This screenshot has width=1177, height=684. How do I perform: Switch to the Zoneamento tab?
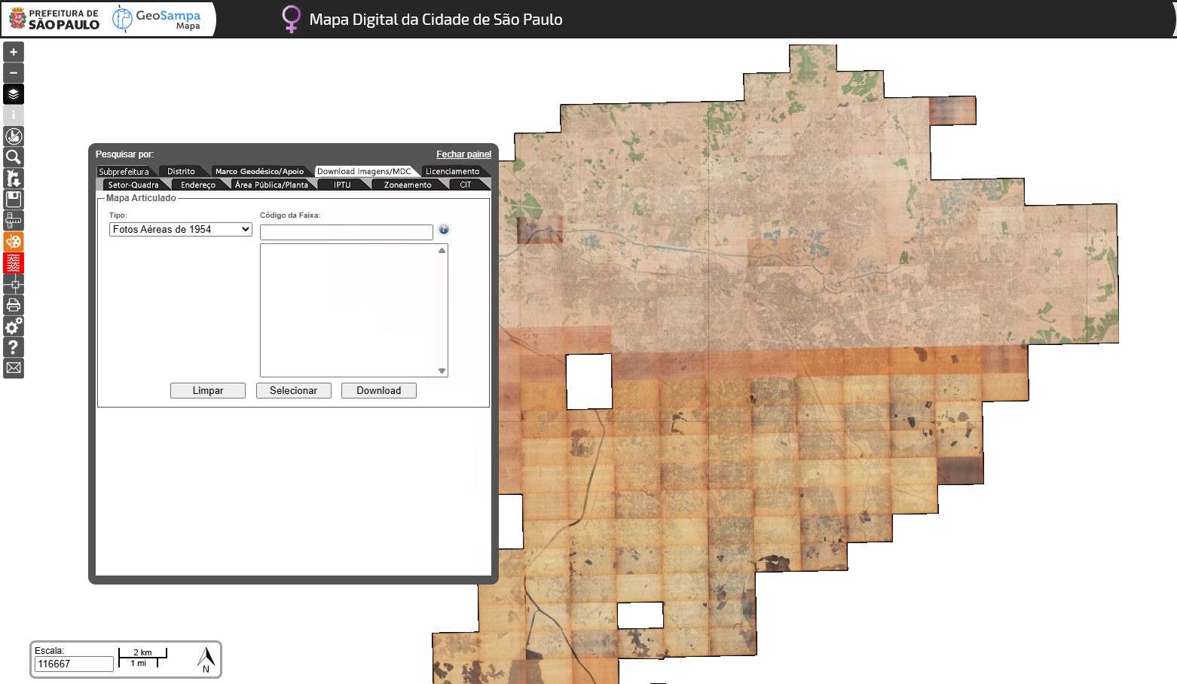[408, 185]
